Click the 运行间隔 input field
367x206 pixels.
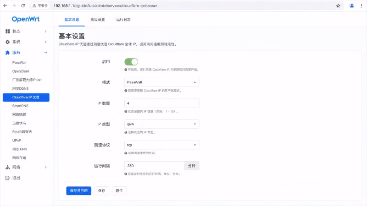154,166
